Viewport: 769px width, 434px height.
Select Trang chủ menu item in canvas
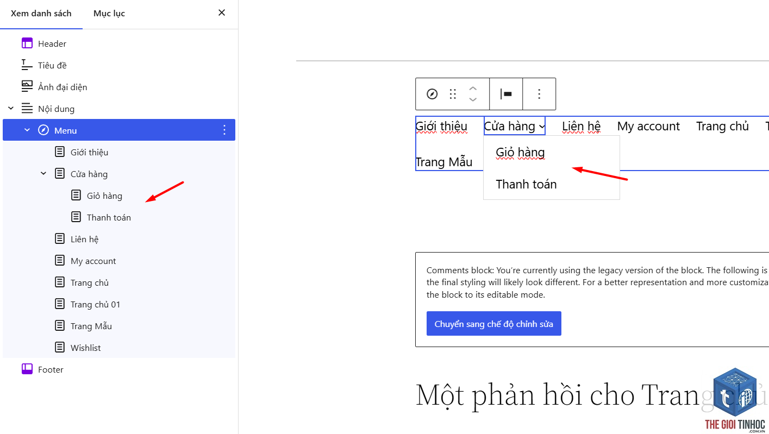pyautogui.click(x=722, y=126)
